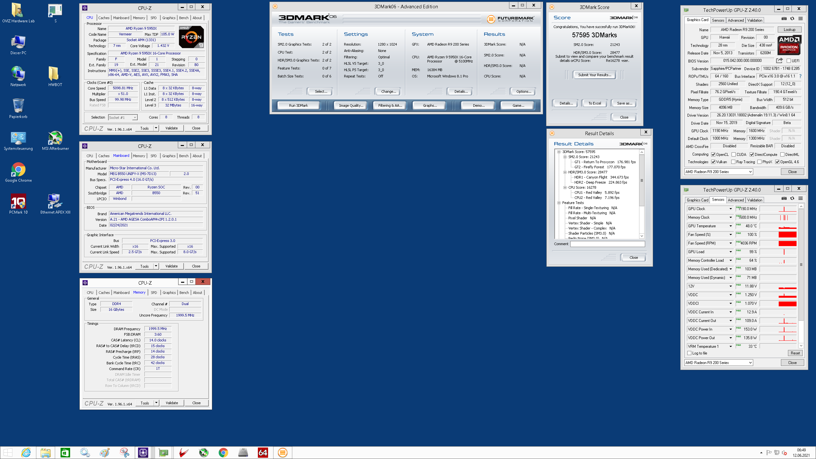Open the GPU-Z hamburger menu in Graphics Card window
Image resolution: width=816 pixels, height=459 pixels.
[800, 18]
